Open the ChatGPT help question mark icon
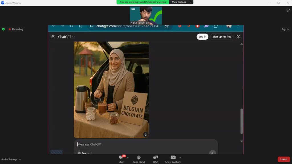The image size is (292, 164). [238, 37]
